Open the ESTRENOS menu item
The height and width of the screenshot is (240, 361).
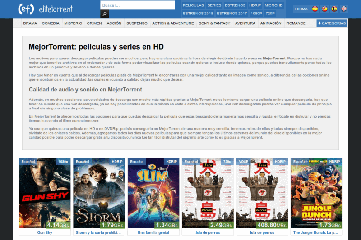coord(235,5)
